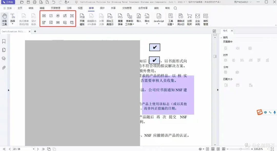The image size is (277, 151).
Task: Expand the left panel arrow
Action: click(x=8, y=90)
